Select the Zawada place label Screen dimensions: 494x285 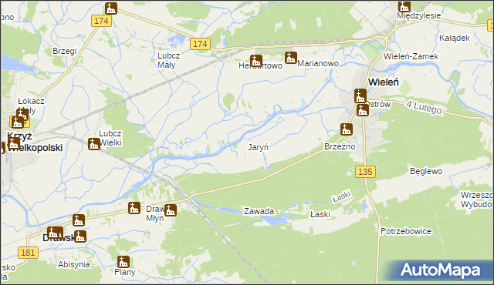pyautogui.click(x=259, y=211)
